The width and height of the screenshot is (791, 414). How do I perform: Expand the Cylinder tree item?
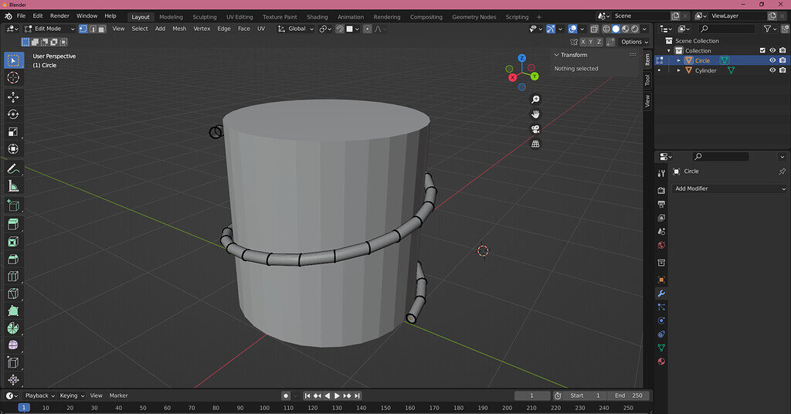point(679,70)
